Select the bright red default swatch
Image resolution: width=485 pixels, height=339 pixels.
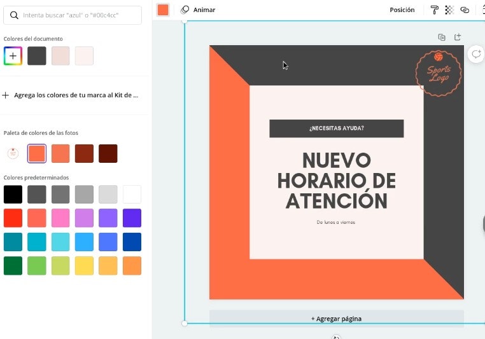[x=13, y=218]
